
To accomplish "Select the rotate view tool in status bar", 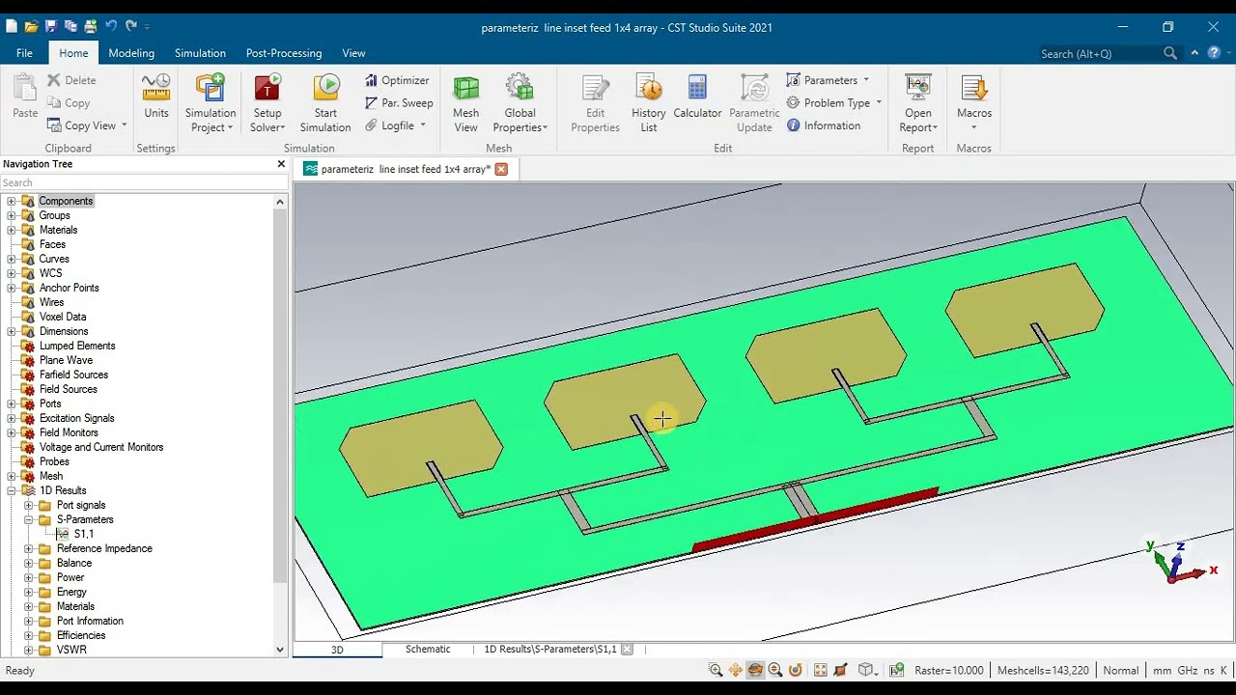I will [755, 670].
